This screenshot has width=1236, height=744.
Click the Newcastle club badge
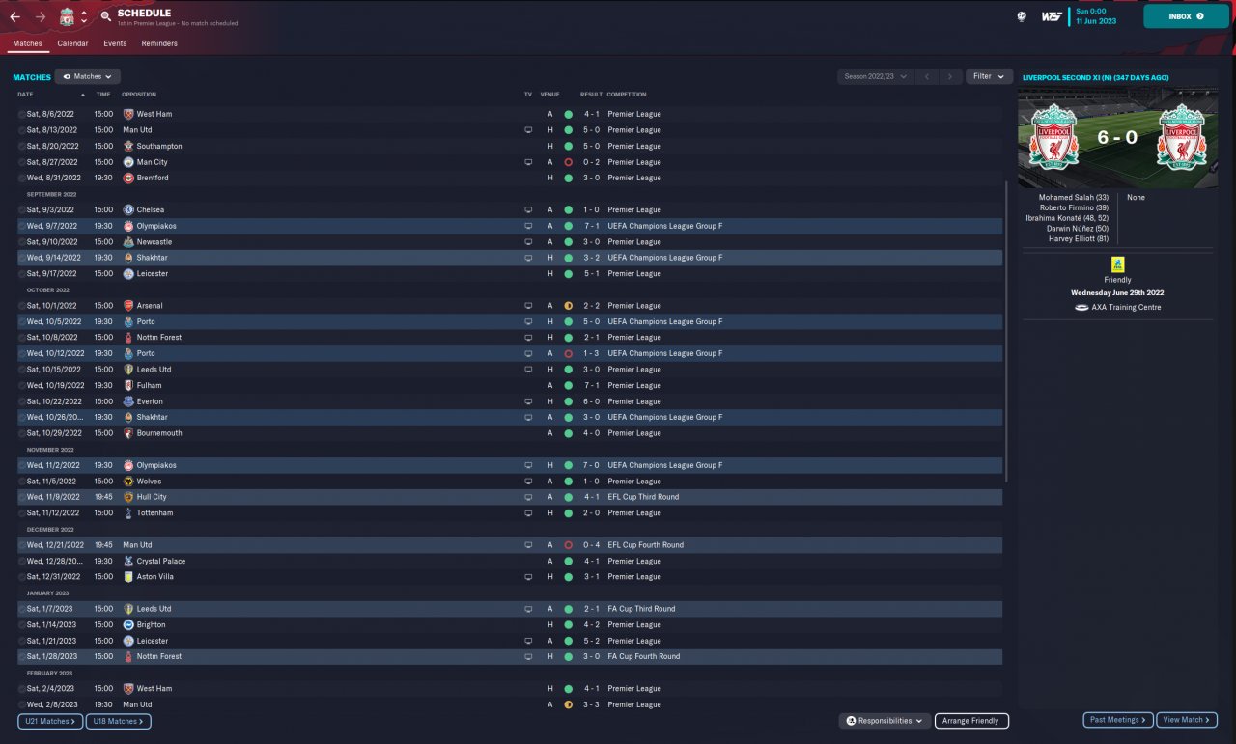coord(128,241)
